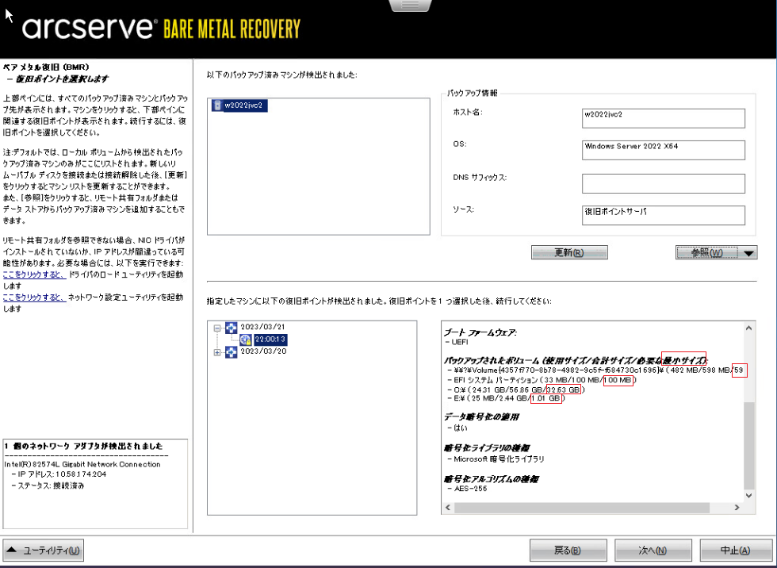The width and height of the screenshot is (777, 568).
Task: Click the details pane scroll-up arrow
Action: 748,328
